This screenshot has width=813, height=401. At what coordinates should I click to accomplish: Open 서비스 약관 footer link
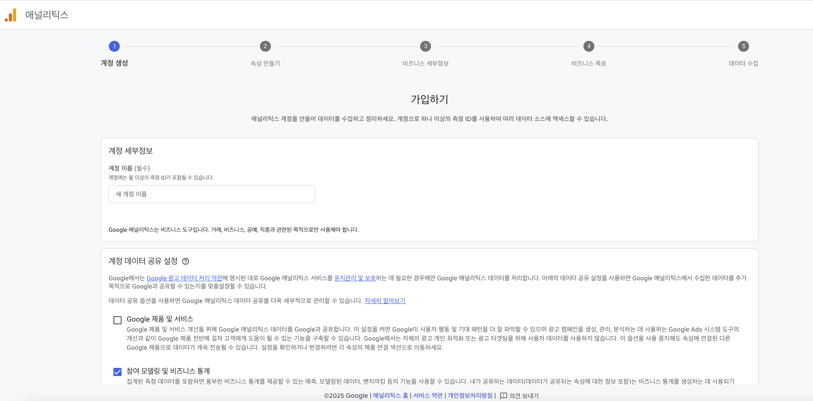pyautogui.click(x=428, y=396)
